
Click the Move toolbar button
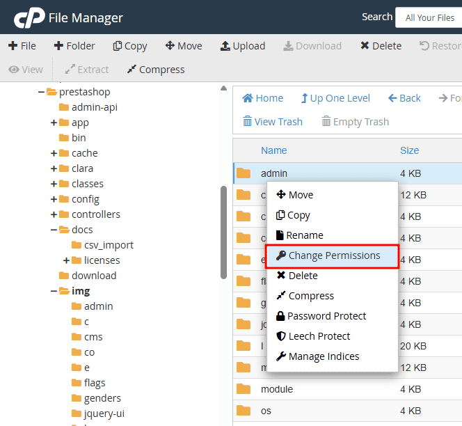click(x=184, y=46)
